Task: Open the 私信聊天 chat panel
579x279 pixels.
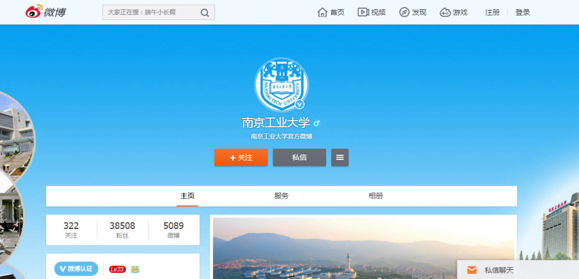Action: pos(518,270)
